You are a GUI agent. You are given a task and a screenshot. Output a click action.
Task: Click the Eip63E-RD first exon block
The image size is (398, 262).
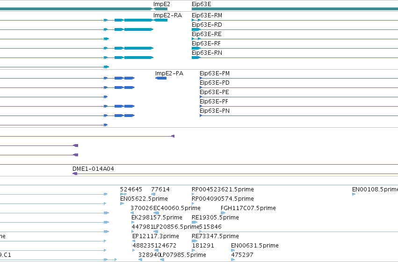click(196, 29)
